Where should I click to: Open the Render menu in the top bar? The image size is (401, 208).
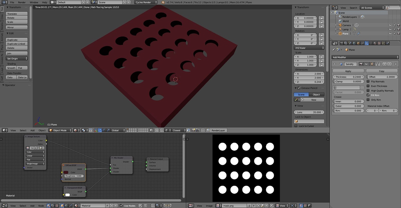[x=22, y=2]
